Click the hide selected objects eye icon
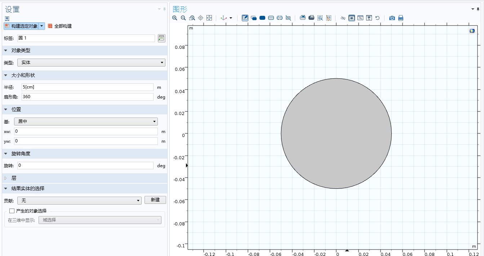The image size is (484, 256). click(x=343, y=18)
